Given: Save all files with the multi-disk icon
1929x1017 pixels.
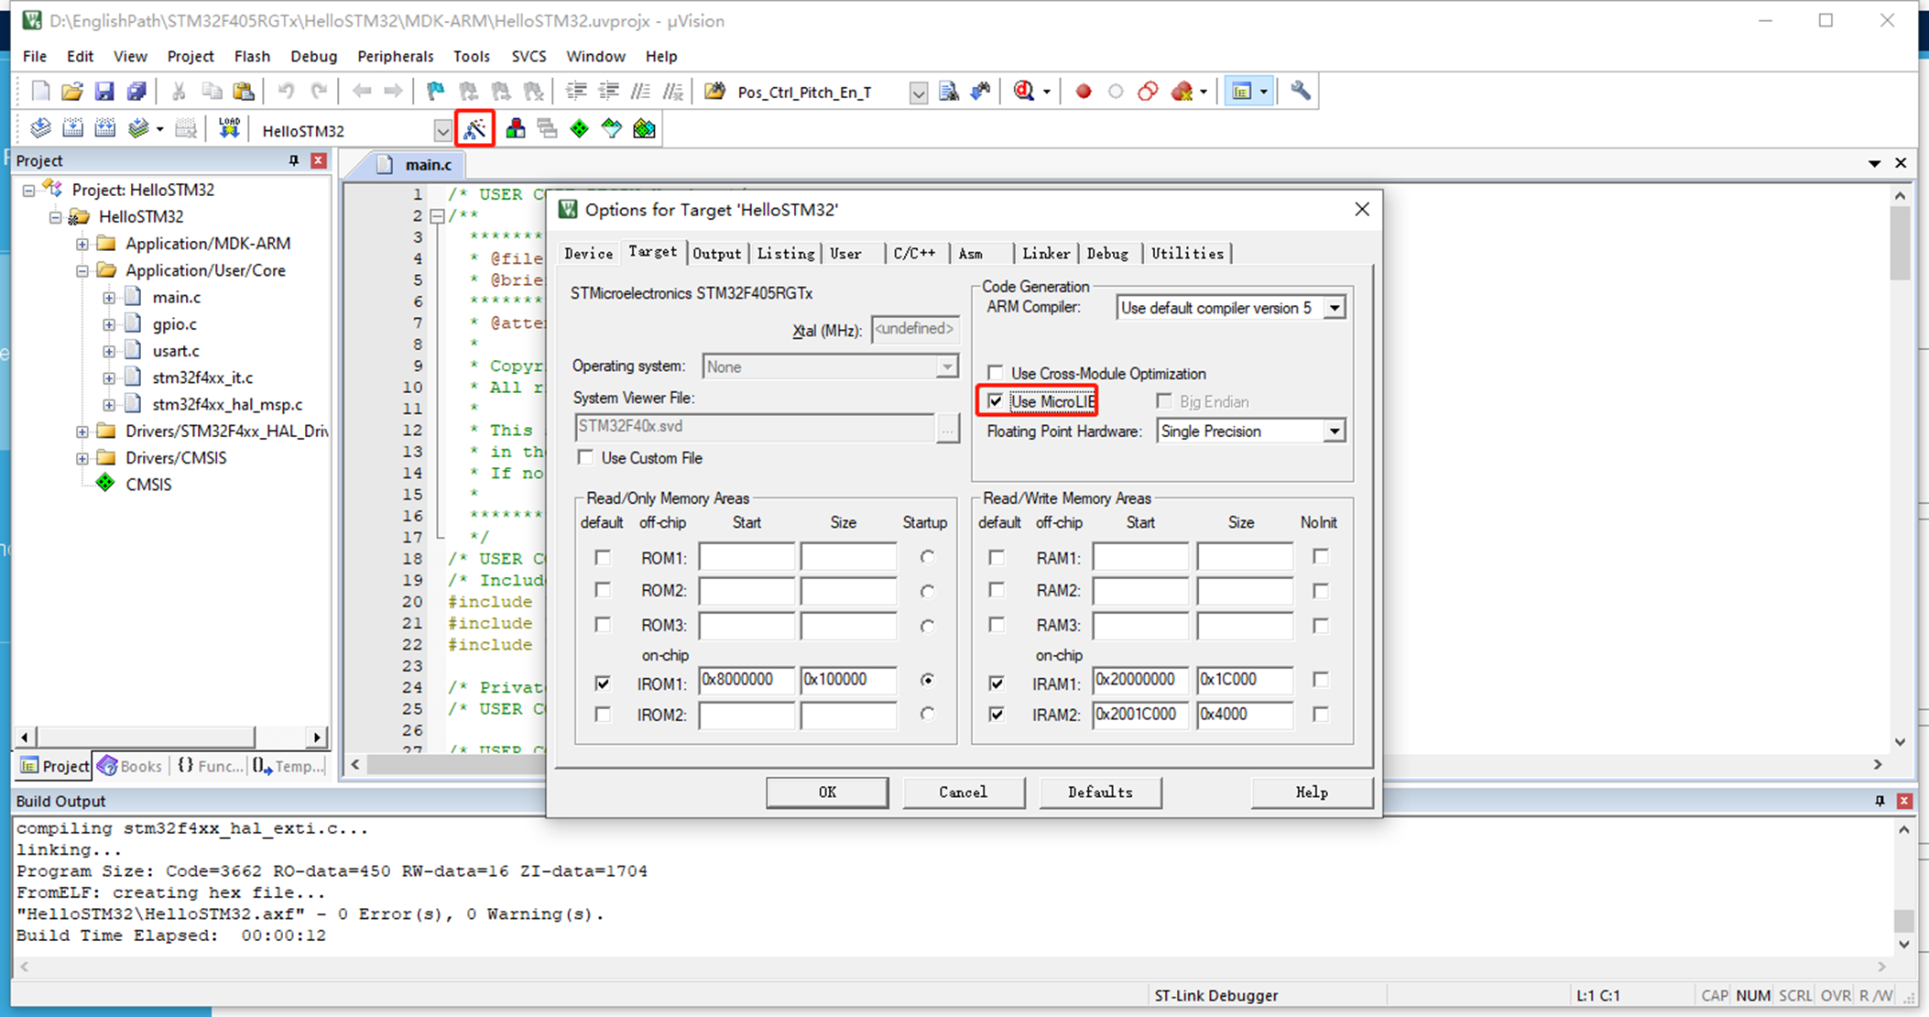Looking at the screenshot, I should pyautogui.click(x=136, y=91).
